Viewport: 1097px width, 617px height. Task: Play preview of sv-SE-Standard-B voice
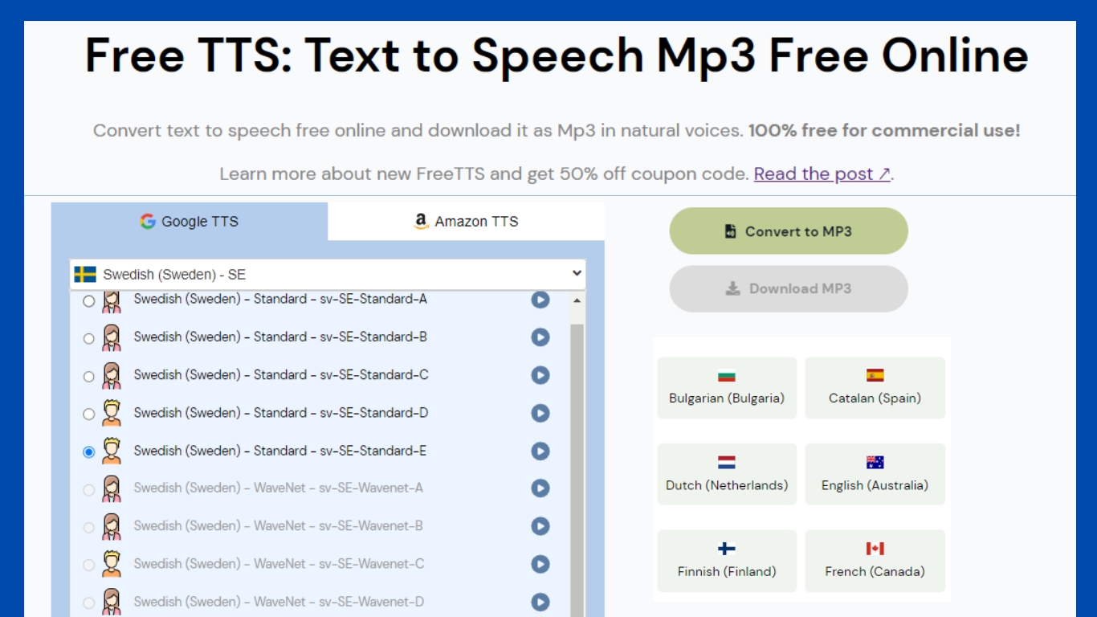tap(540, 337)
